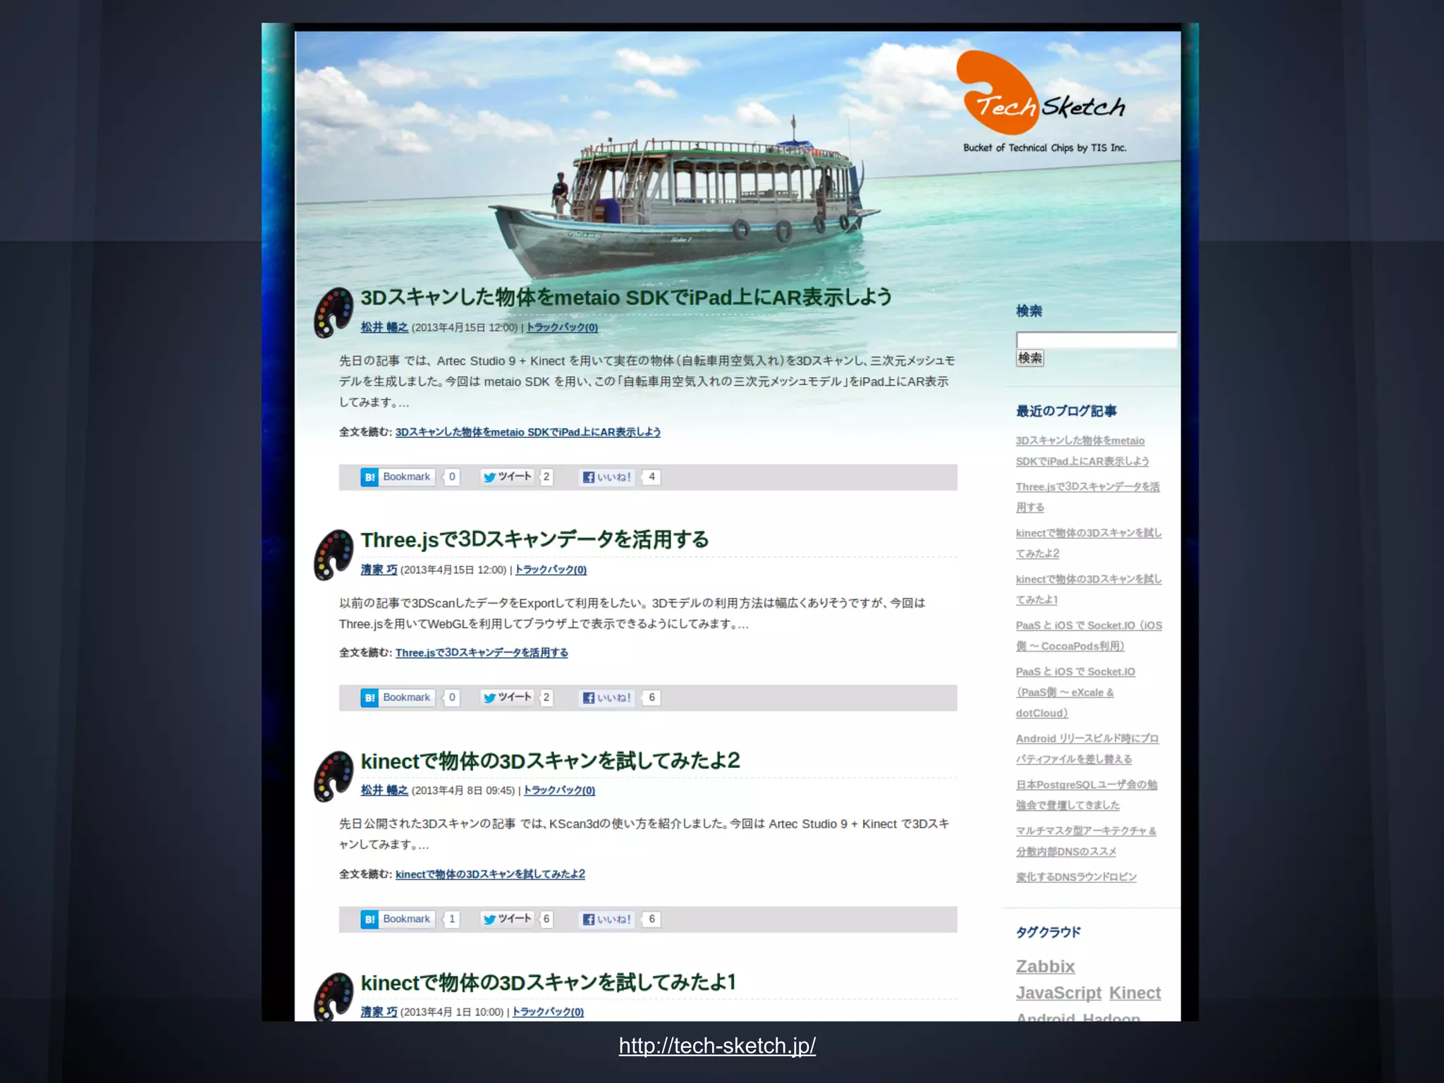The width and height of the screenshot is (1444, 1083).
Task: Click Hatena Bookmark button under metaio SDK article
Action: click(x=398, y=477)
